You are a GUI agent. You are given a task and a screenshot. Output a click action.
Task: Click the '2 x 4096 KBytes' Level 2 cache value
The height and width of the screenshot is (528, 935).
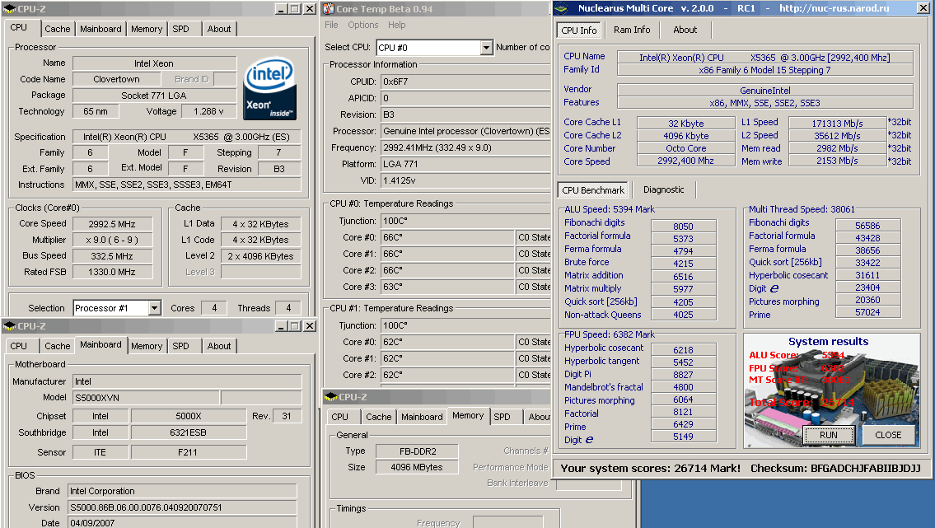pos(260,256)
